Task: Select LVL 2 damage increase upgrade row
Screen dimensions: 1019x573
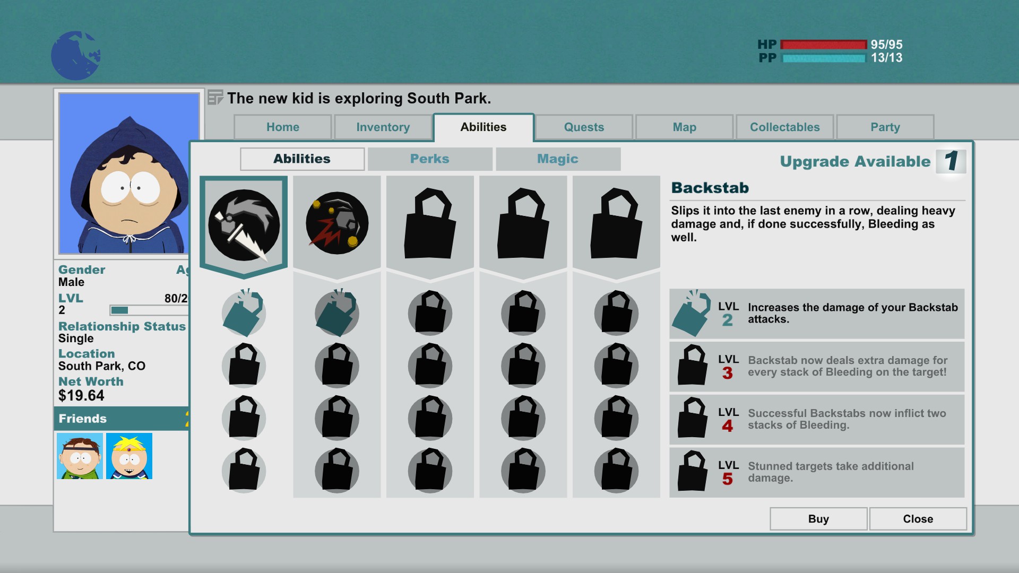Action: click(x=817, y=314)
